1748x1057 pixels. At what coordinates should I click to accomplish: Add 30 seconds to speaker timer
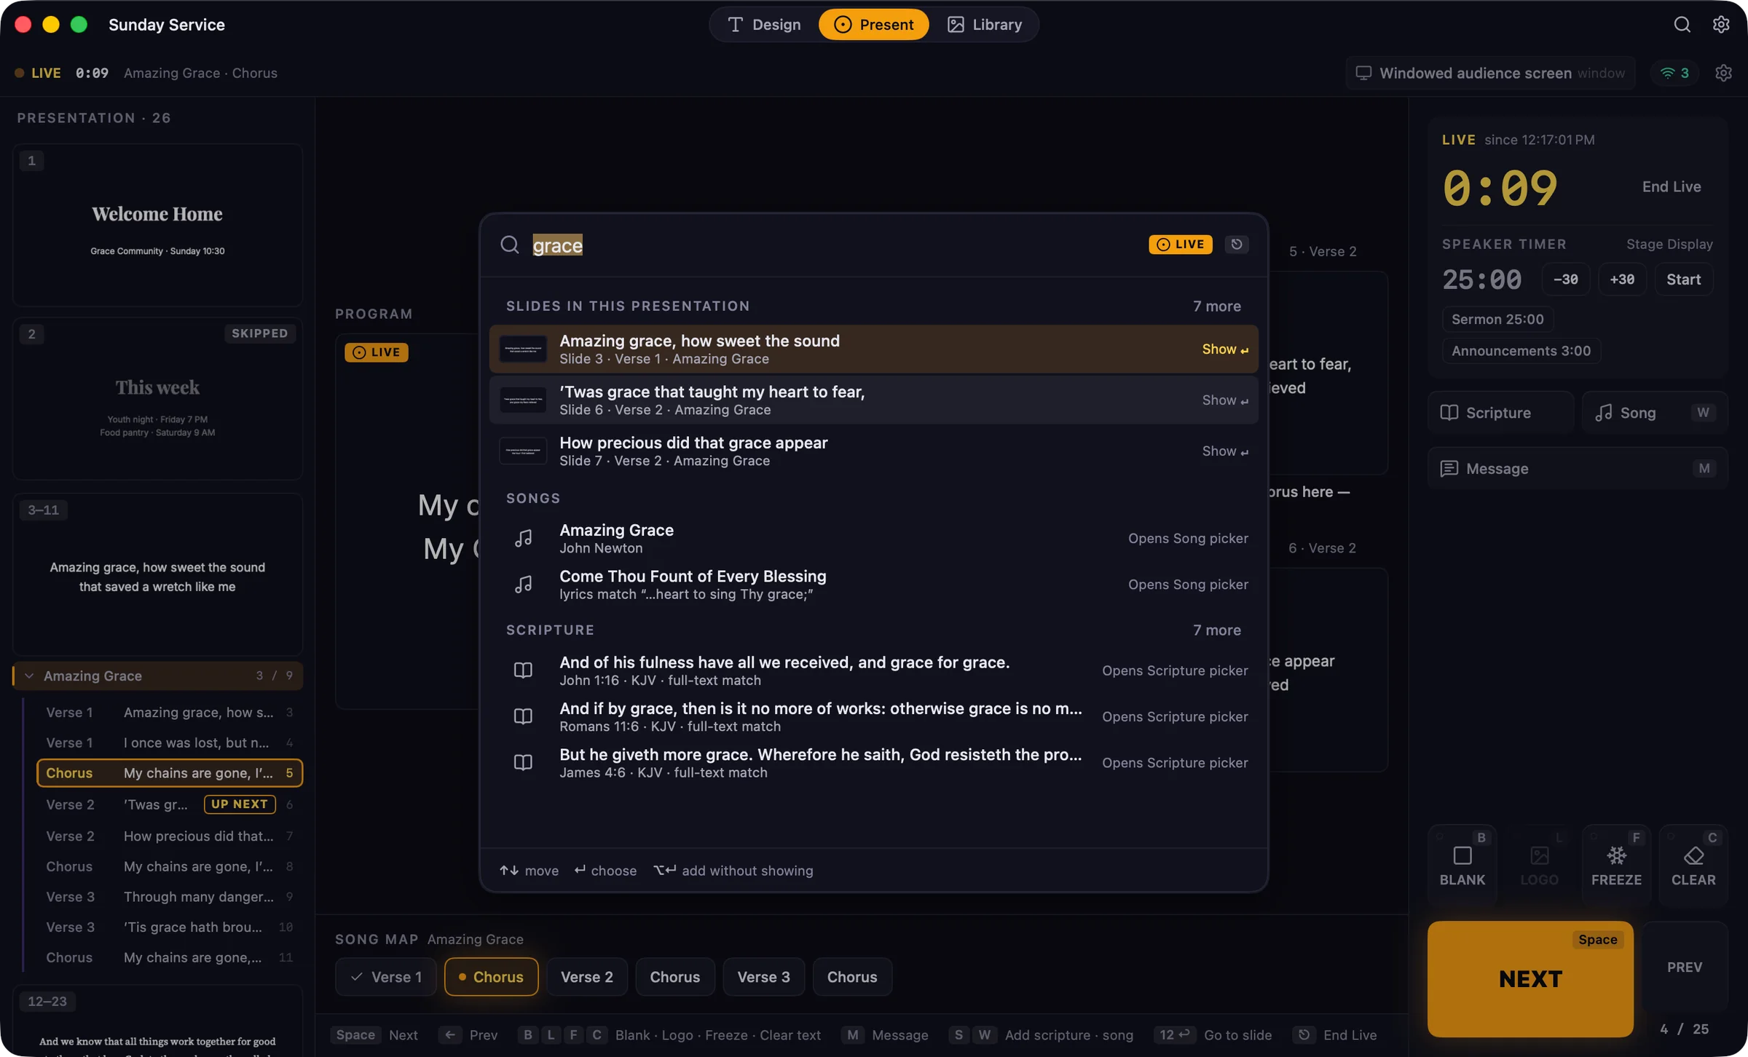(x=1622, y=280)
